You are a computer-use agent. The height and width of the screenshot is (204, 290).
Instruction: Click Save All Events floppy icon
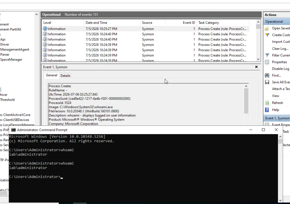click(x=267, y=82)
